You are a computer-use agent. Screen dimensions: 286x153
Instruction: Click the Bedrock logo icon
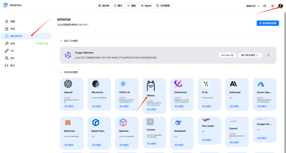pos(123,123)
